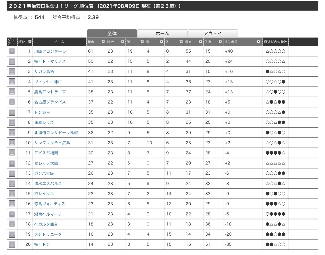The width and height of the screenshot is (325, 255).
Task: Sort by 順位 column arrow
Action: click(30, 42)
